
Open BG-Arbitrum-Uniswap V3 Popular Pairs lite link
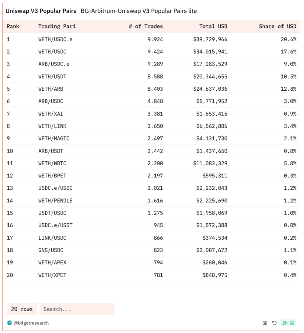point(139,11)
